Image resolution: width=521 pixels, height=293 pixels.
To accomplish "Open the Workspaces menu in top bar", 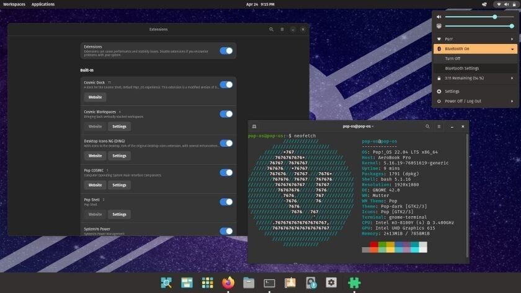I will [14, 4].
